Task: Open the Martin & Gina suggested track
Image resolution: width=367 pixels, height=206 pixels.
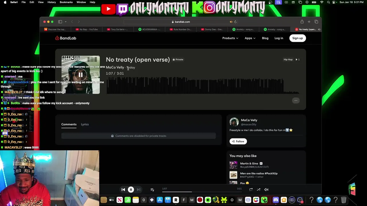Action: 249,163
